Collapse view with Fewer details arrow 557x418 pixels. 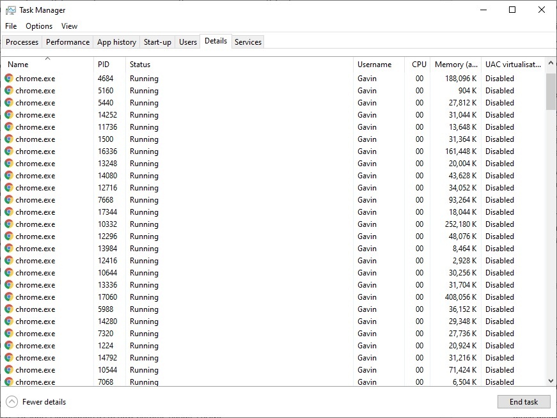coord(12,402)
